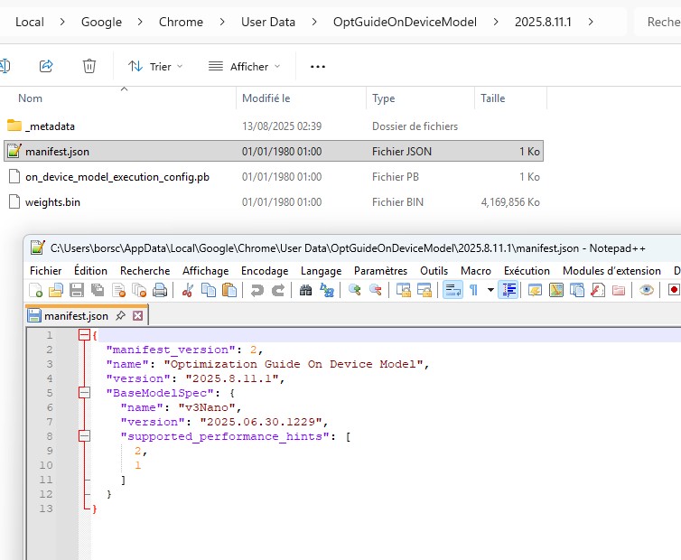Cut selection with the scissors icon
681x560 pixels.
188,290
